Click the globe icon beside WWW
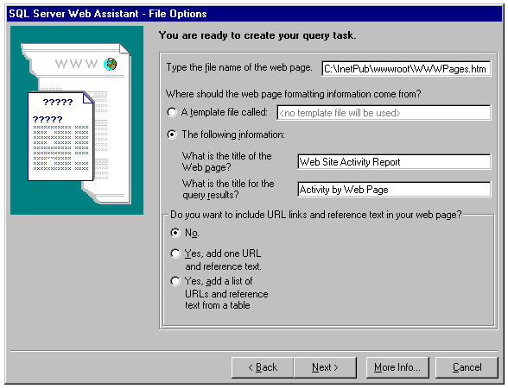Viewport: 508px width, 388px height. tap(111, 64)
